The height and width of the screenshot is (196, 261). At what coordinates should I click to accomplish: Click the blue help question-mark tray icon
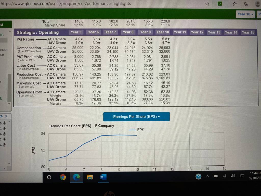coord(198,176)
